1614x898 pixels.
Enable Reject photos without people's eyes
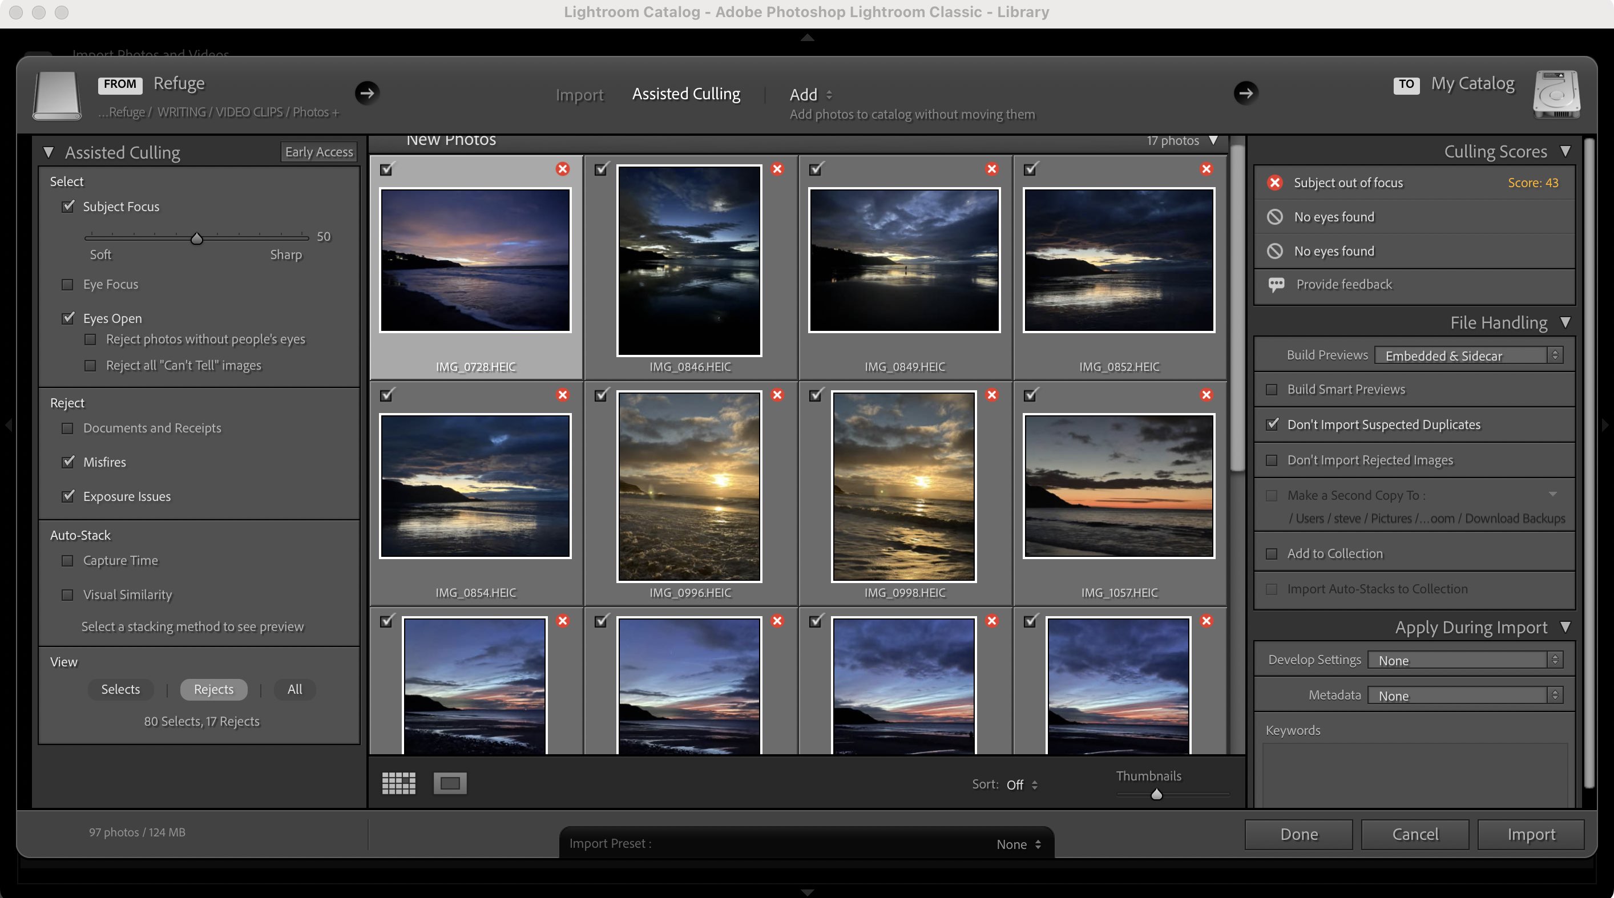(90, 339)
